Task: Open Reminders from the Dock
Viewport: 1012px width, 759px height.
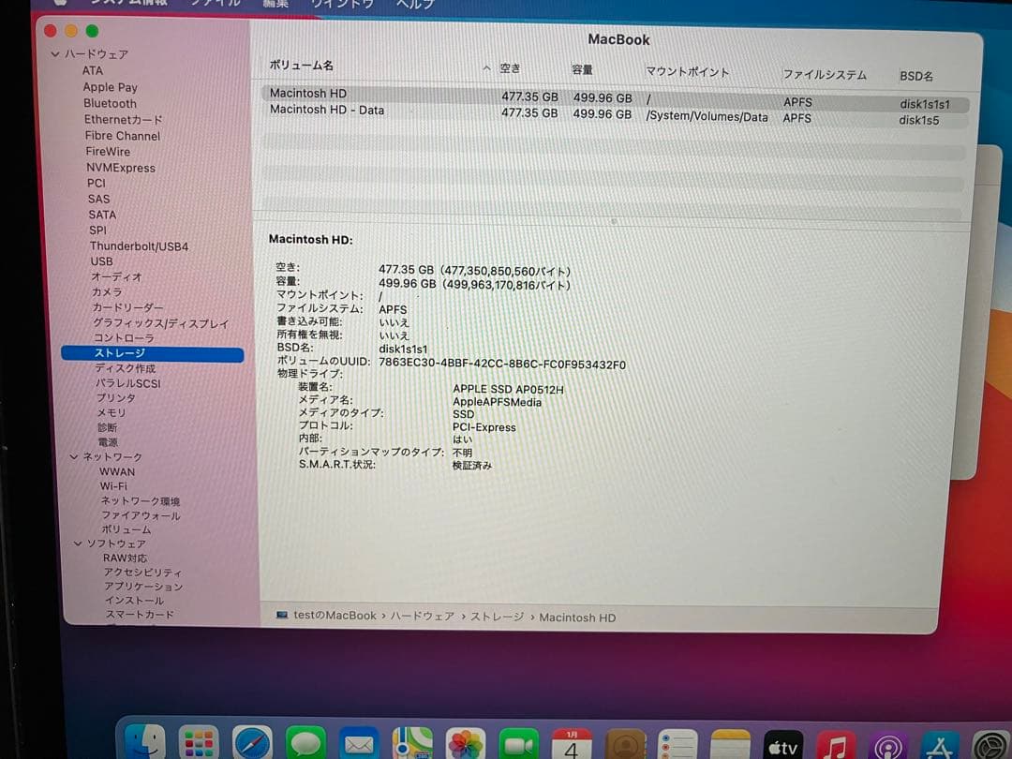Action: click(x=677, y=747)
